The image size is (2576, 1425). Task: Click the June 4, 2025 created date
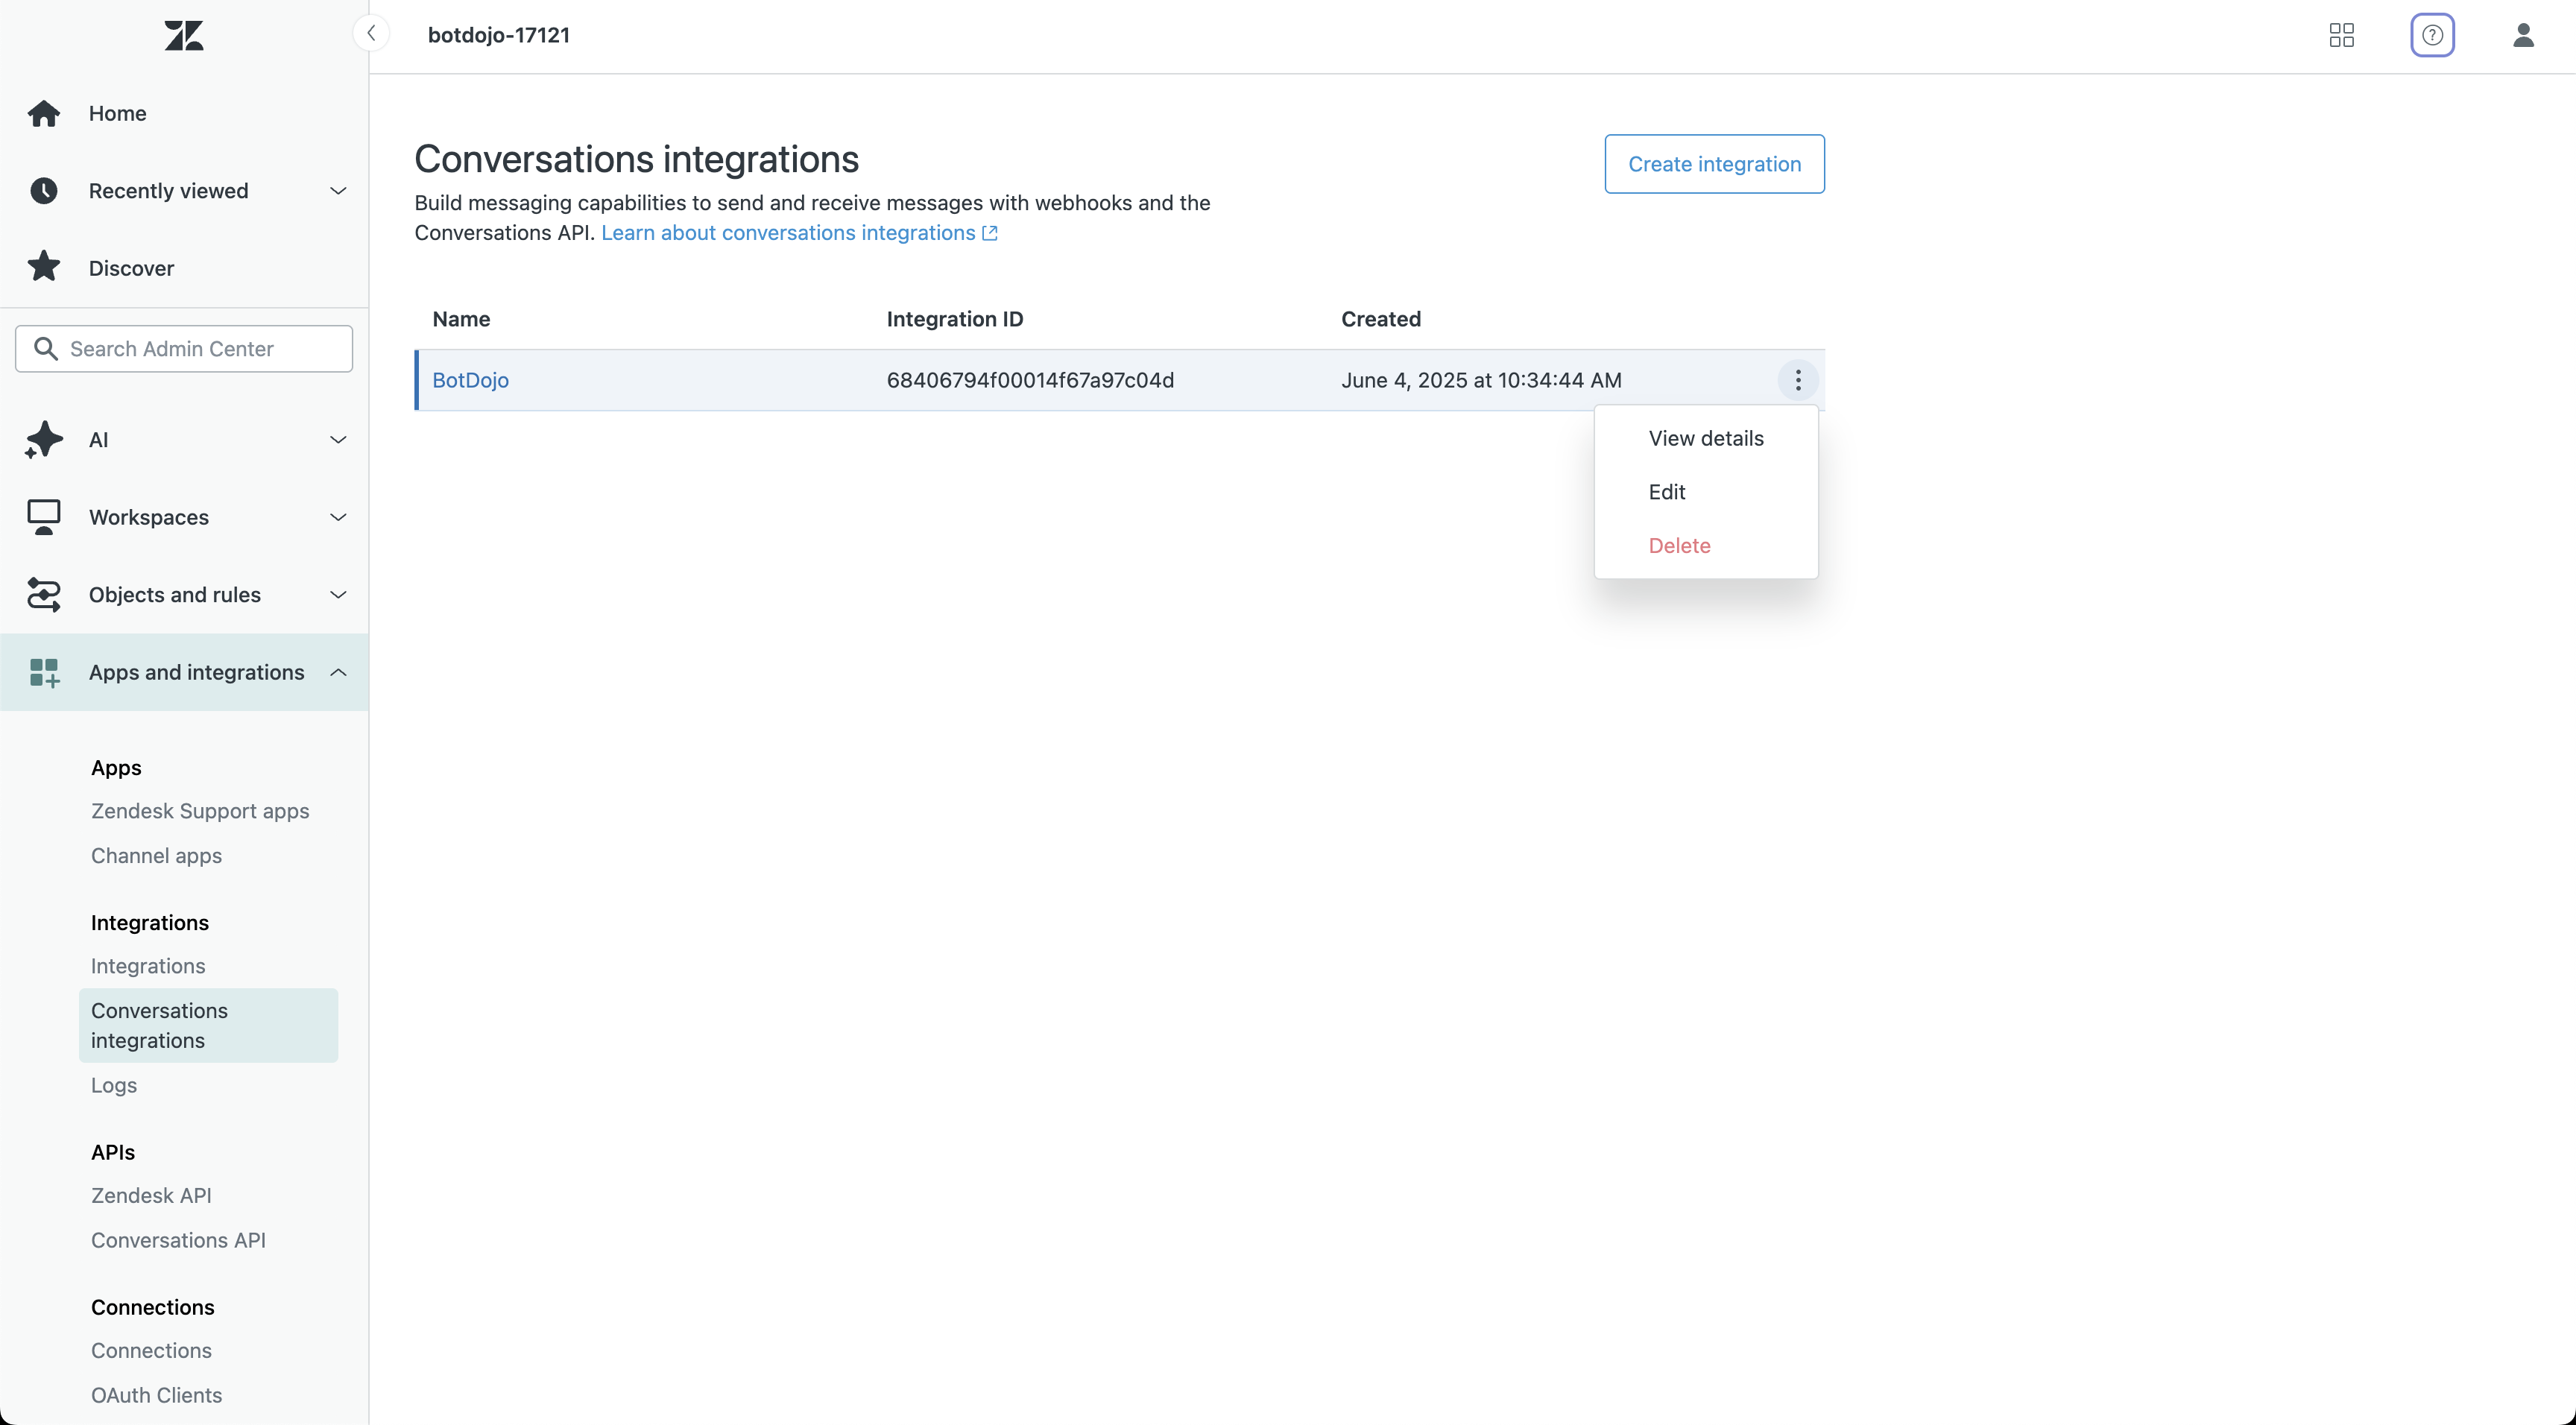tap(1481, 380)
